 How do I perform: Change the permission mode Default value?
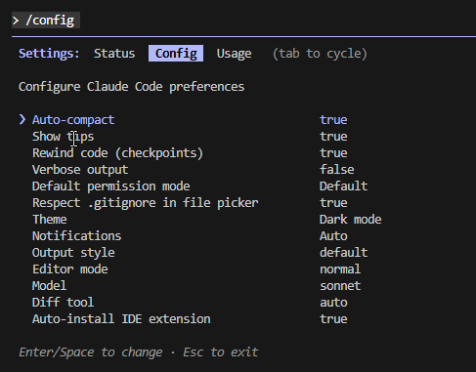click(343, 186)
